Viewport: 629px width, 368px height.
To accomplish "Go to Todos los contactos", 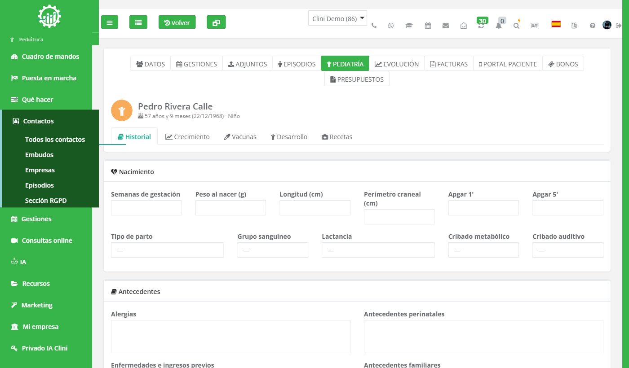I will (55, 140).
